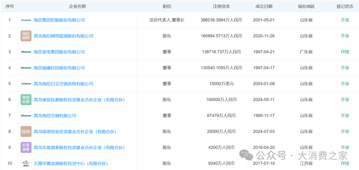Select the 2001-05-01 founding date
Screen dimensions: 359x170
click(x=264, y=20)
